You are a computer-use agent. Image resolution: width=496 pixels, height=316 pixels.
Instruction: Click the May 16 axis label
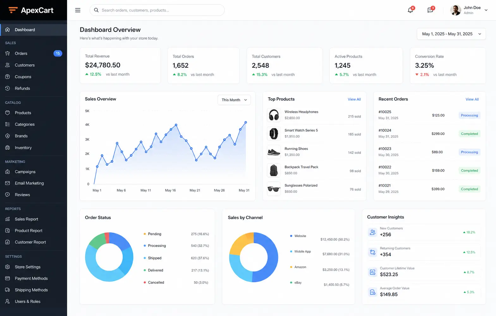coord(170,190)
